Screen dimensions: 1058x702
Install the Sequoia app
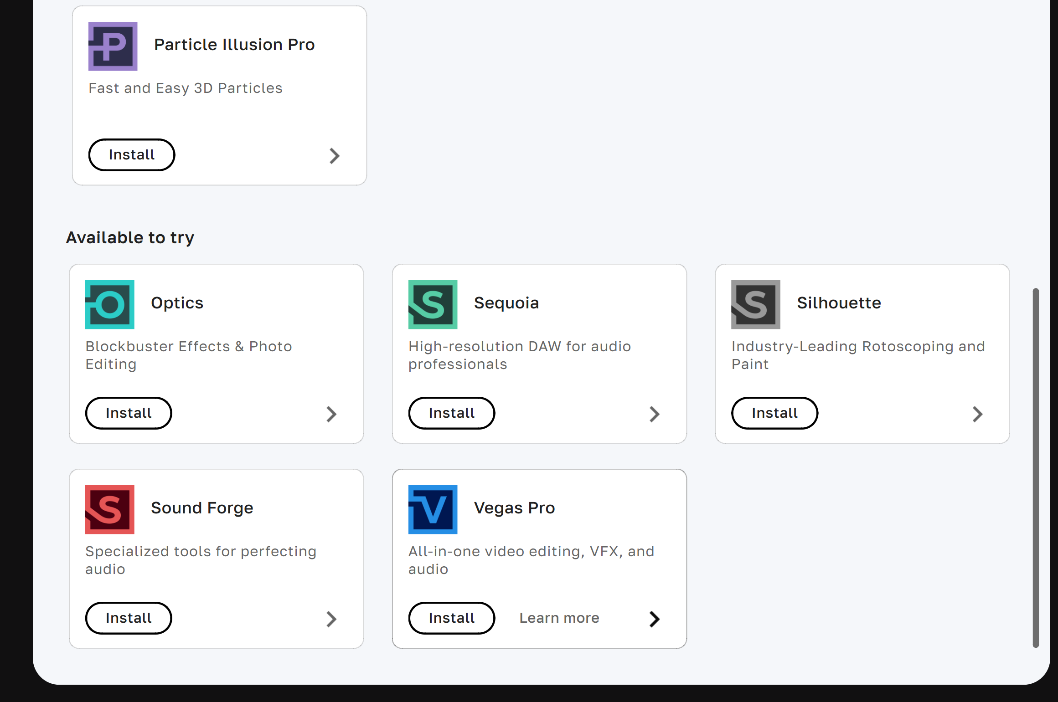pyautogui.click(x=452, y=413)
